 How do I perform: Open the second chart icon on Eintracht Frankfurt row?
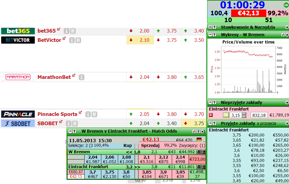[203, 167]
